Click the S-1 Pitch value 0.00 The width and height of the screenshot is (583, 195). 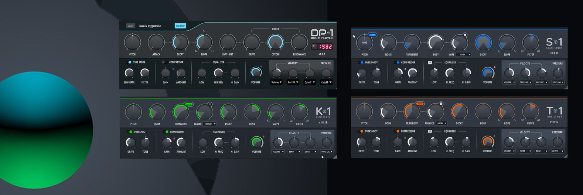364,43
